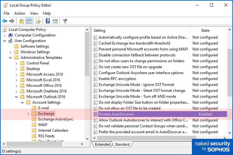Click the Internet Calendars folder icon
This screenshot has width=233, height=155.
point(34,130)
